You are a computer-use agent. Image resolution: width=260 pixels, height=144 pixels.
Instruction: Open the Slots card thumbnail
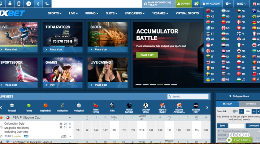[108, 37]
